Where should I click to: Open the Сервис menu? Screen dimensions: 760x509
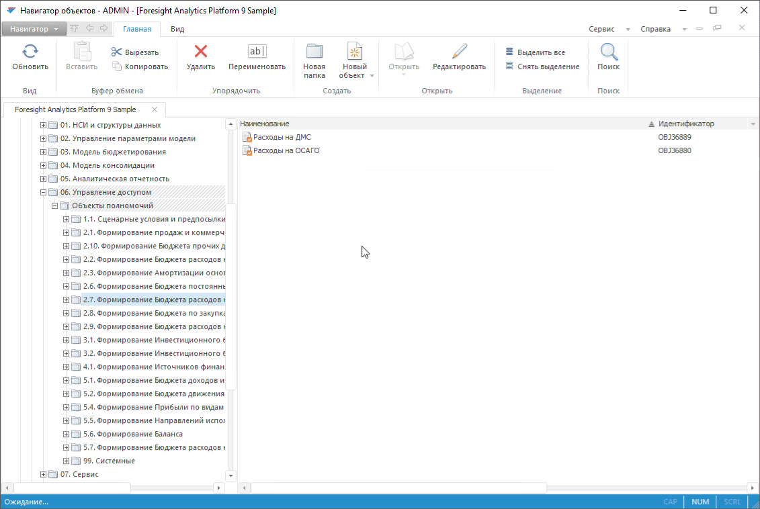(x=601, y=29)
